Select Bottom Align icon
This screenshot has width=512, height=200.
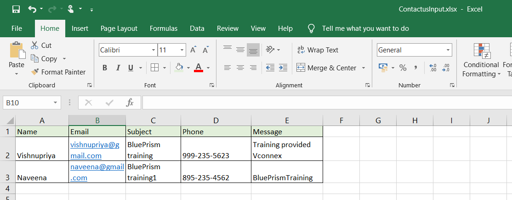tap(253, 50)
